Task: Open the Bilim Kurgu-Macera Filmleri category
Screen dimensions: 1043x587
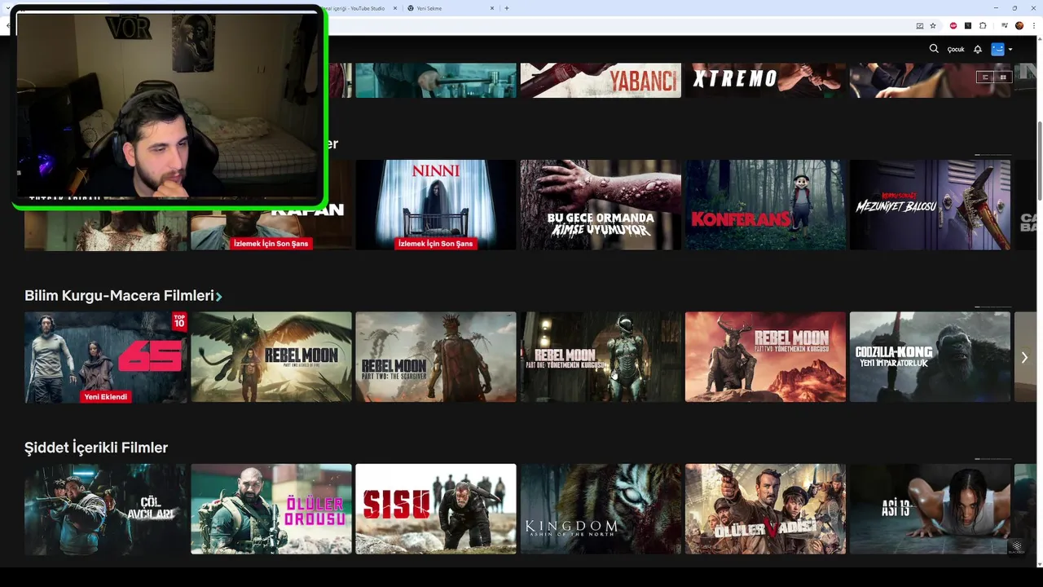Action: 119,296
